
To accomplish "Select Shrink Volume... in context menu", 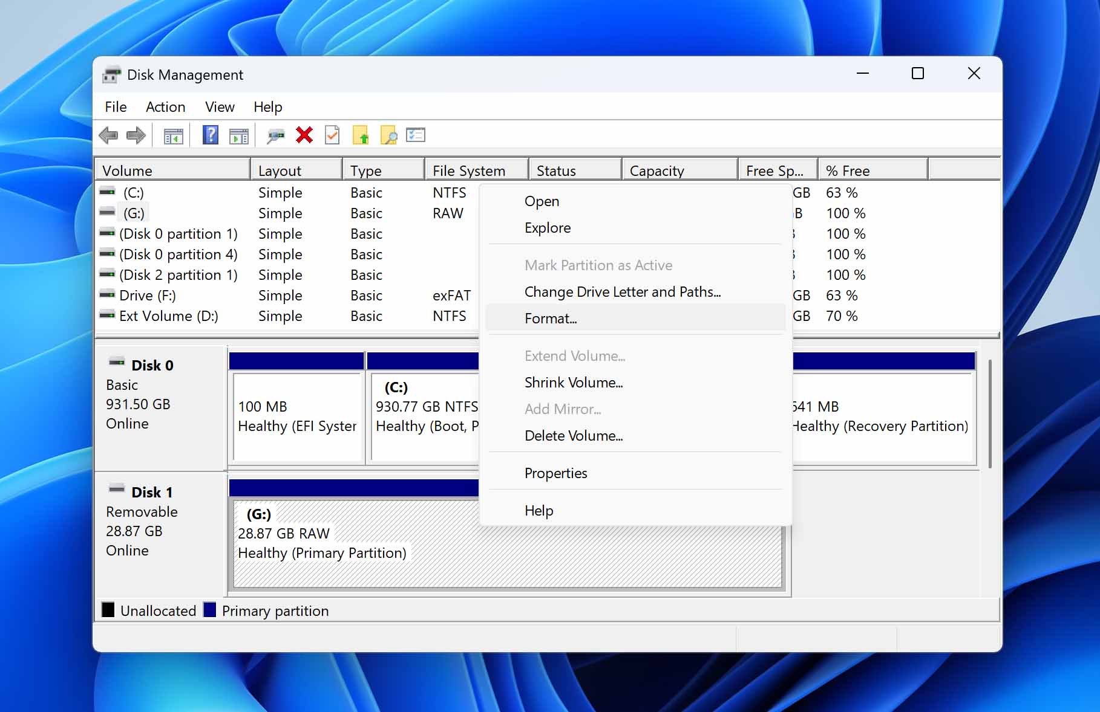I will [574, 383].
